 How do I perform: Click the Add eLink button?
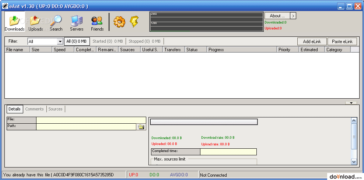[x=312, y=42]
